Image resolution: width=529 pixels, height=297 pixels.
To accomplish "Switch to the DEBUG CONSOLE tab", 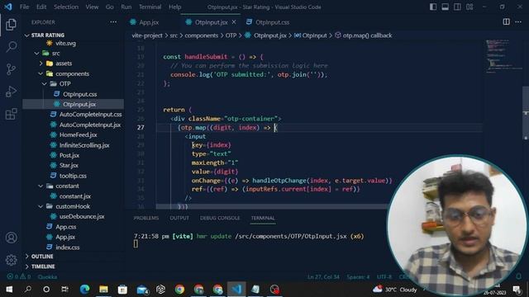I will click(x=220, y=218).
